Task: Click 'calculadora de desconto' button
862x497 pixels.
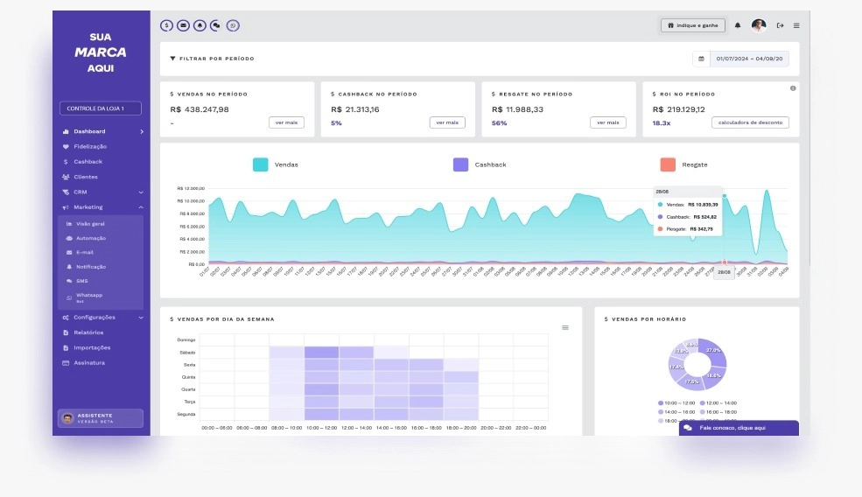Action: (750, 122)
